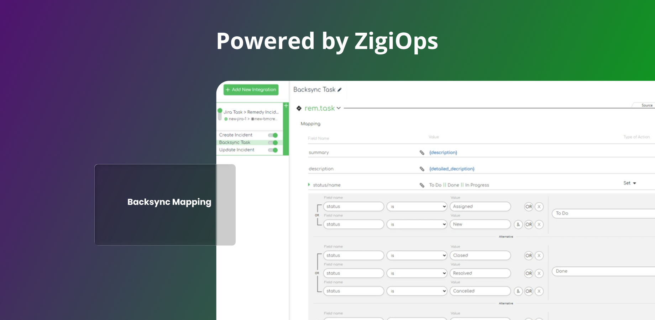Click the link icon next to summary field
The width and height of the screenshot is (655, 320).
[422, 152]
